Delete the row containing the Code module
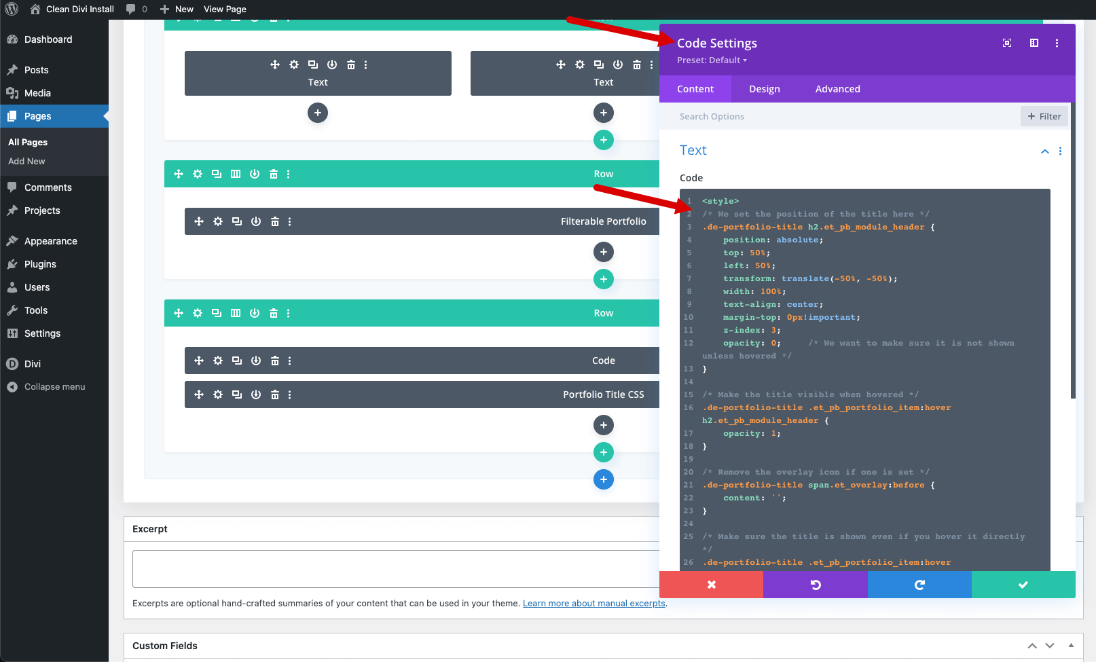 coord(274,313)
